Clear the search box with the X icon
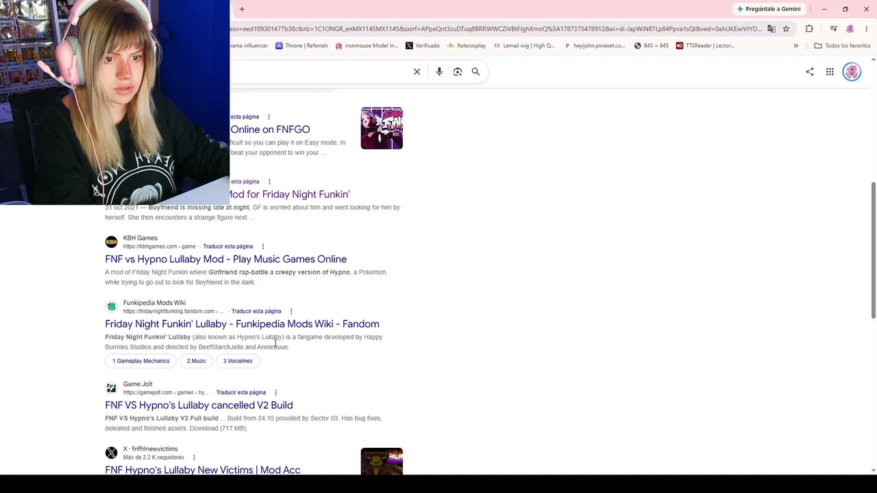Screen dimensions: 877x493 pyautogui.click(x=417, y=72)
